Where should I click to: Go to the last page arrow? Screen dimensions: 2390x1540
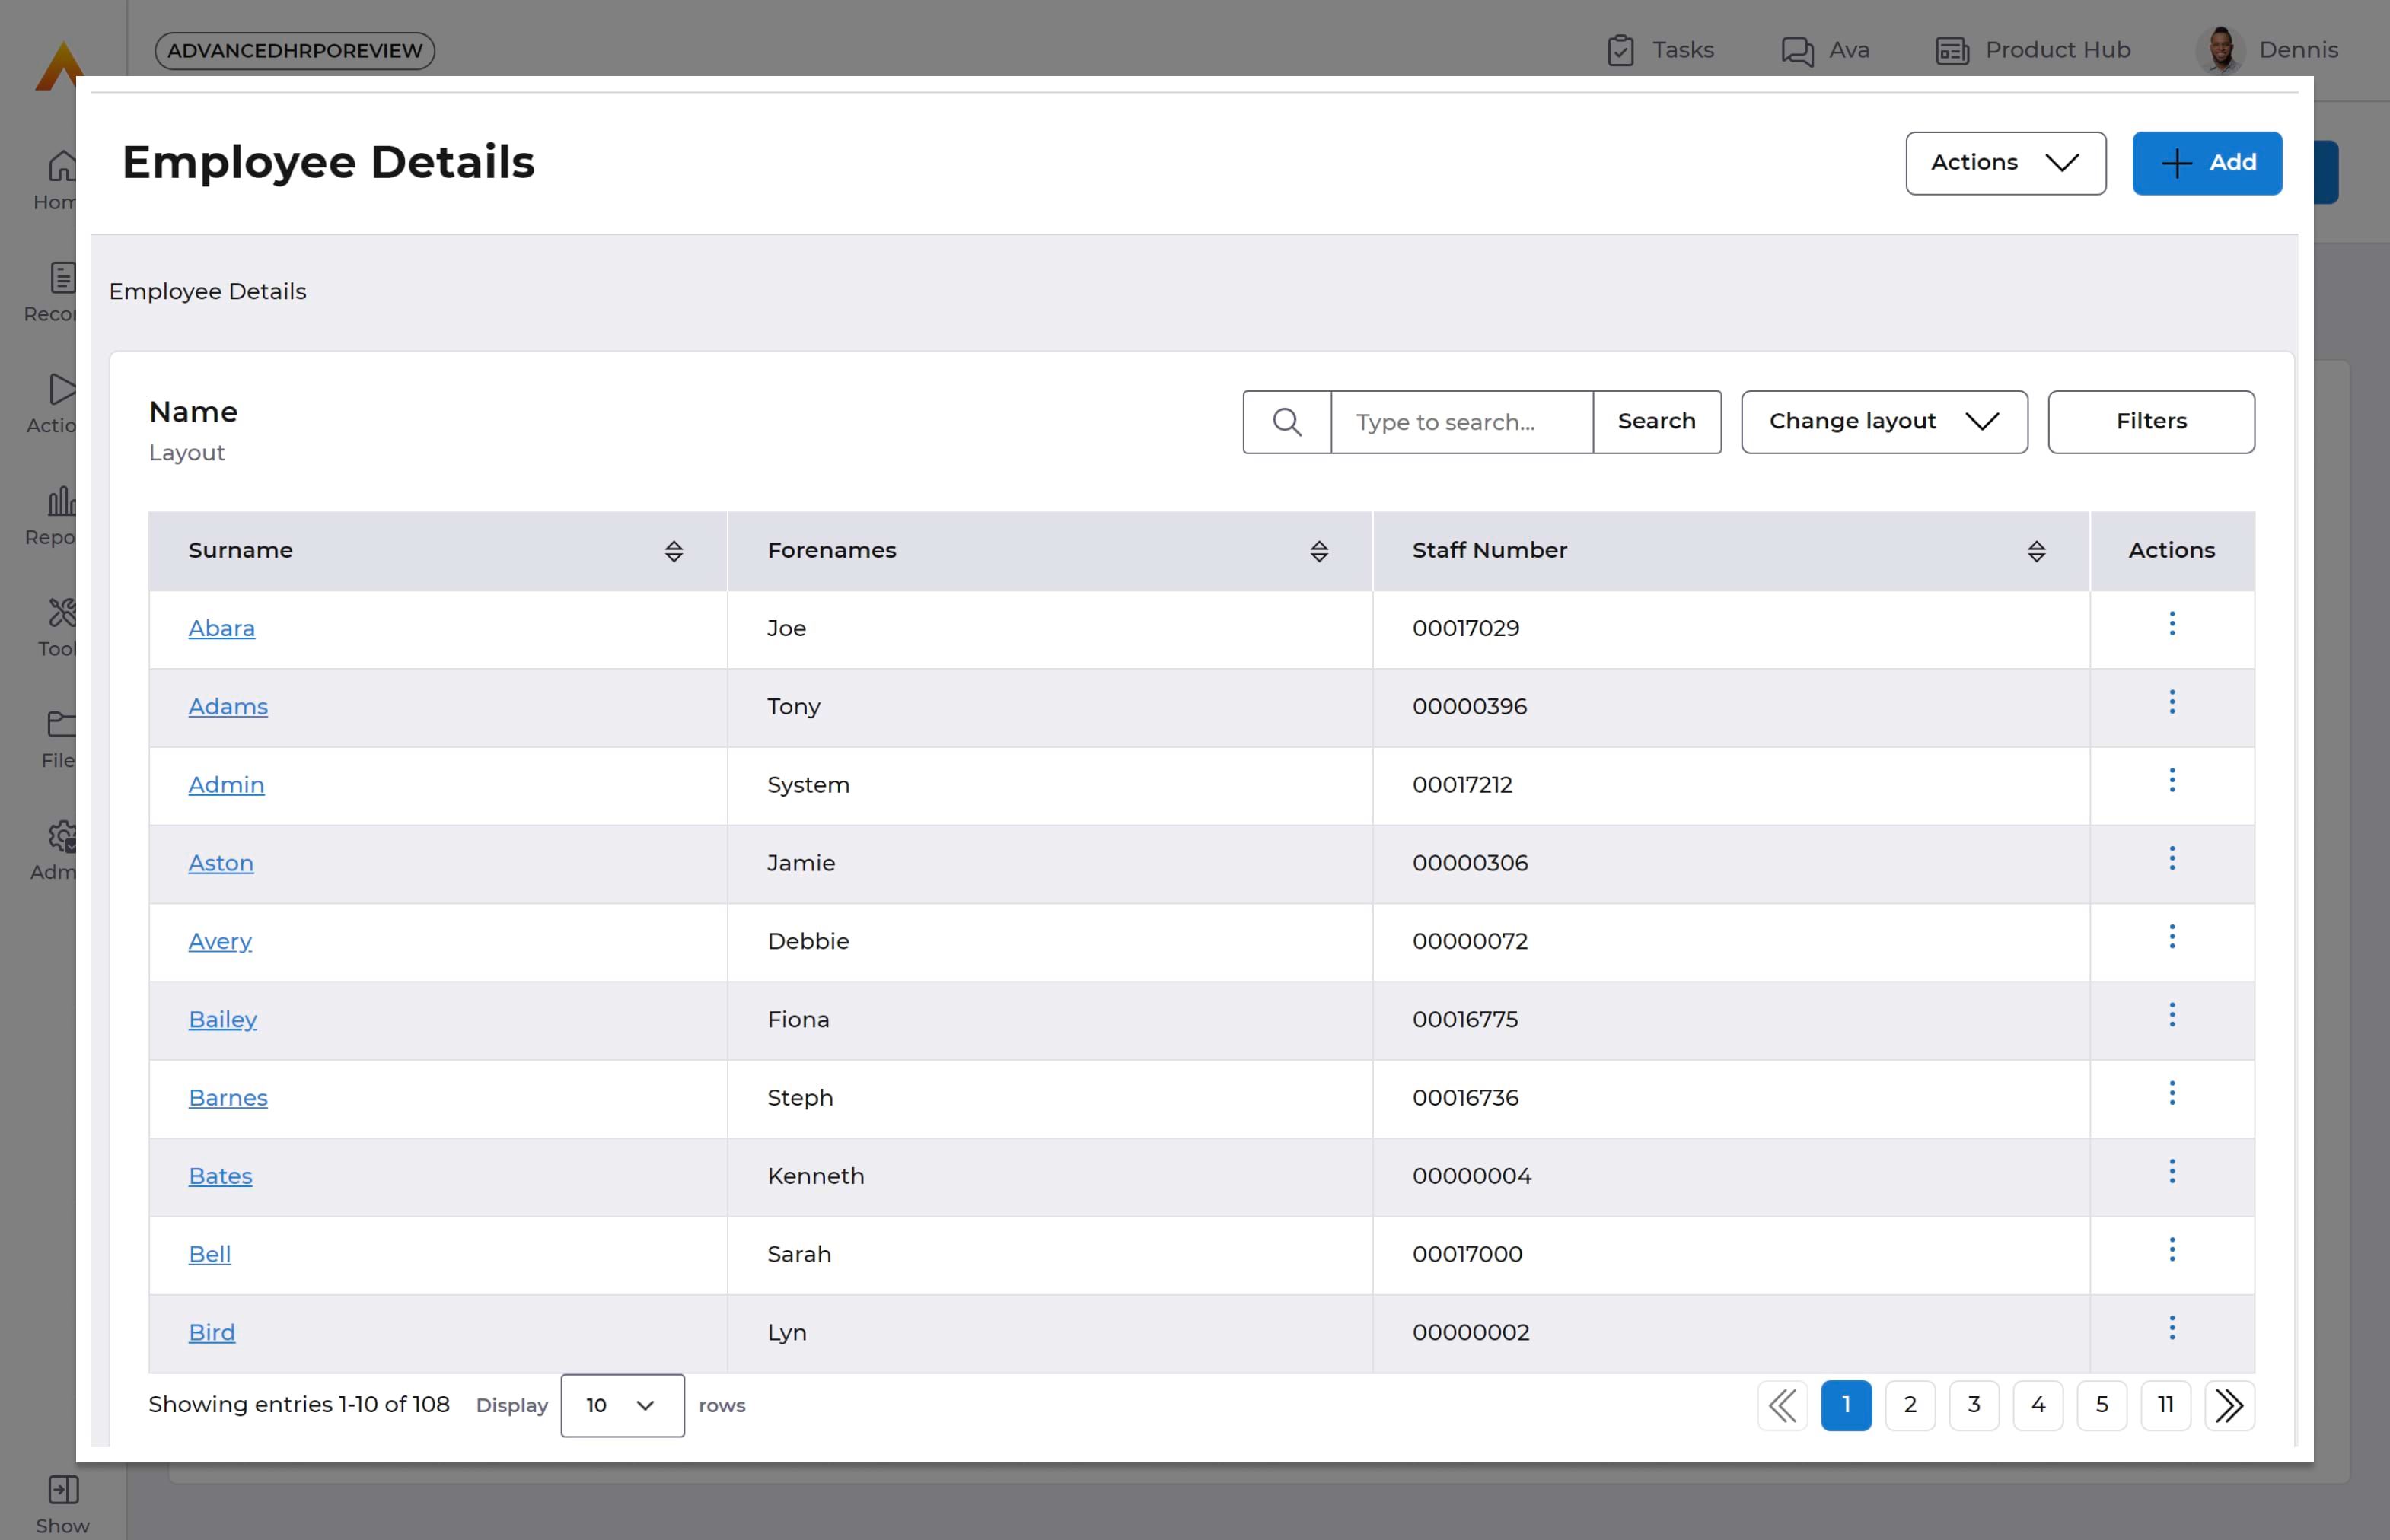click(2229, 1406)
